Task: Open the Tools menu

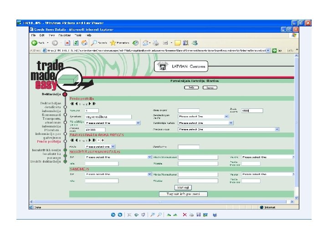Action: point(78,36)
